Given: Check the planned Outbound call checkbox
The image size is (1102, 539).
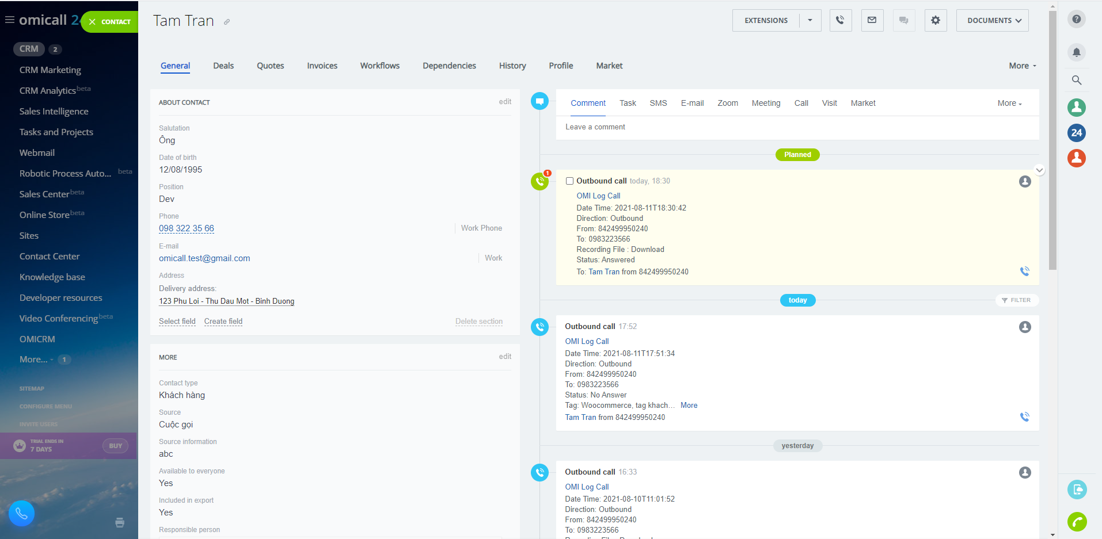Looking at the screenshot, I should click(x=569, y=181).
